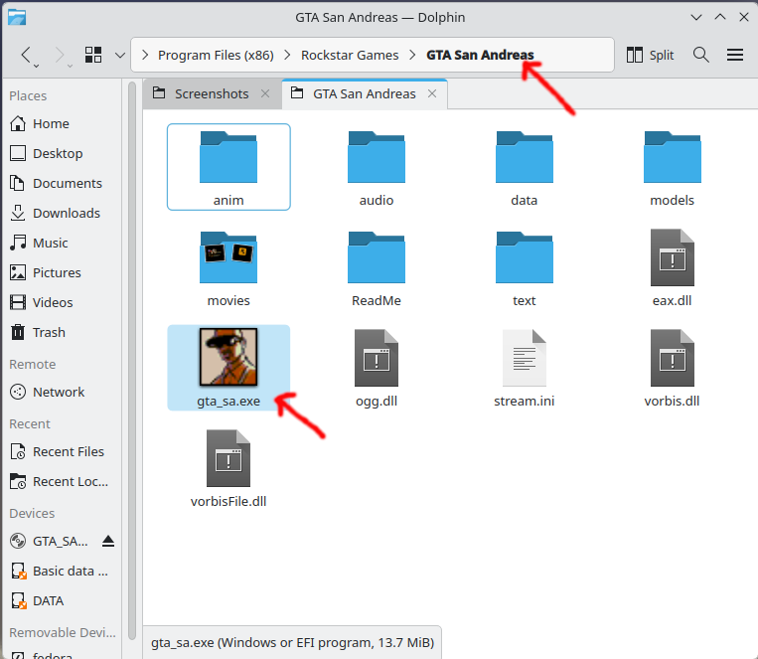Open the anim folder
758x659 pixels.
click(x=228, y=167)
